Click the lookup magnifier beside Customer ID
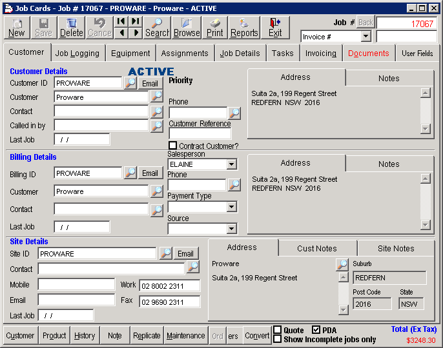This screenshot has height=348, width=443. [130, 83]
